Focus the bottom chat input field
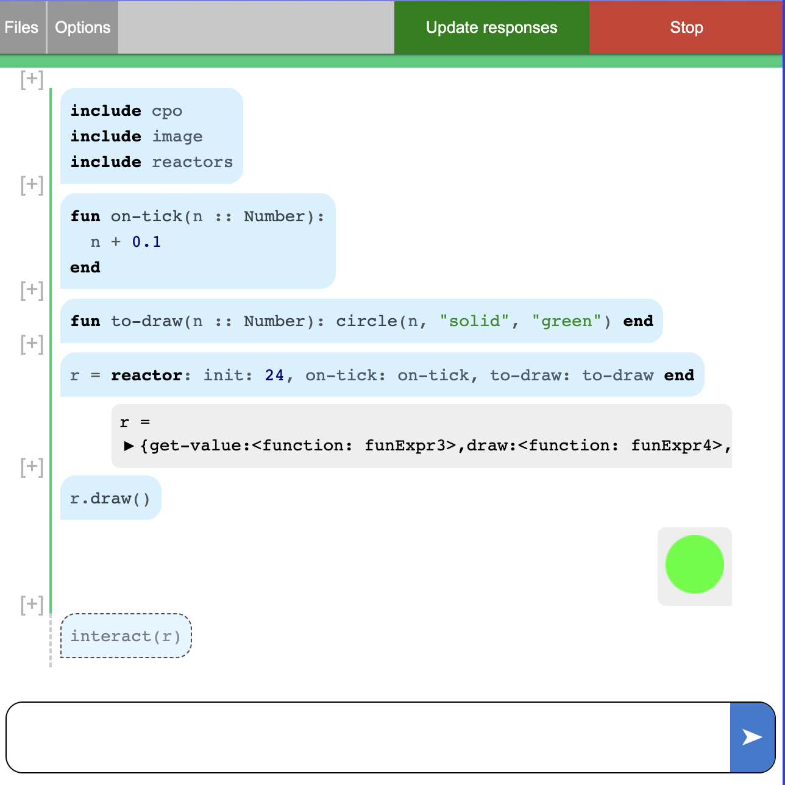The height and width of the screenshot is (785, 785). point(368,737)
